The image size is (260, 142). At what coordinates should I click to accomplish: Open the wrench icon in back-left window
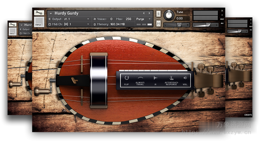[x=13, y=25]
